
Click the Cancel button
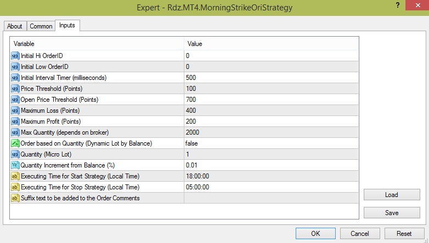tap(360, 234)
